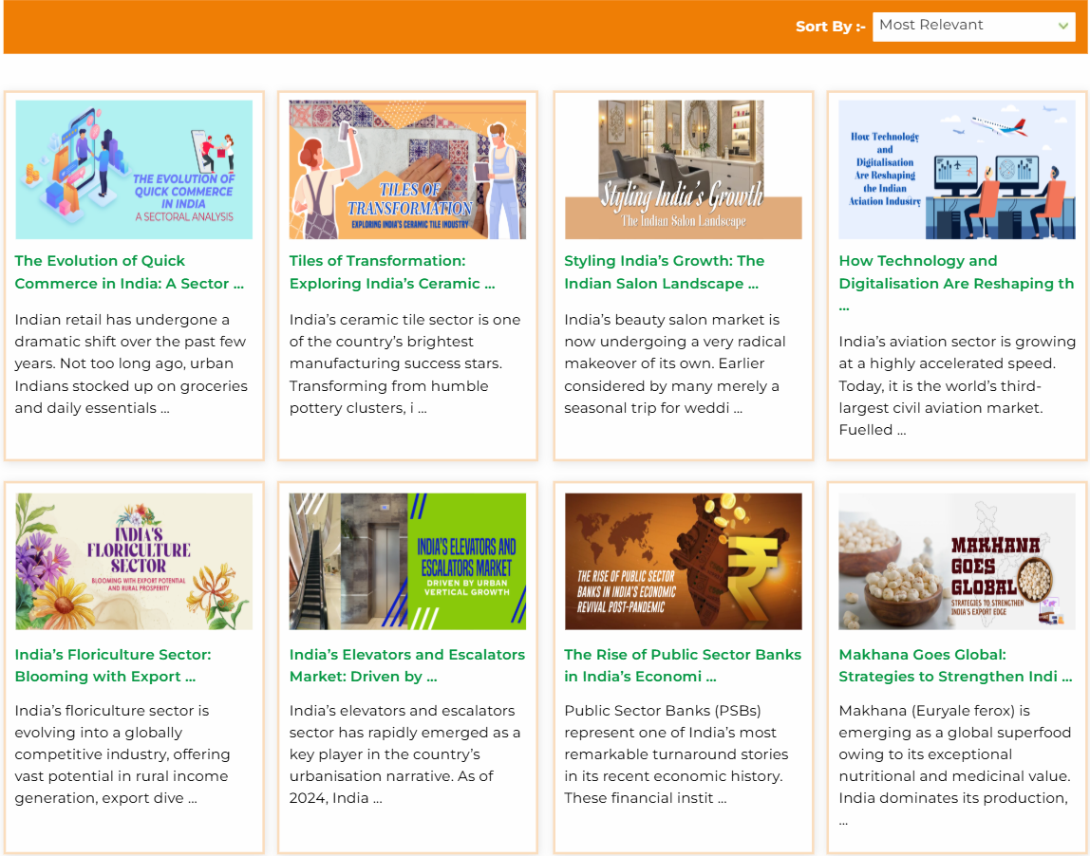Open the Public Sector Banks article
Screen dimensions: 1090x856
tap(682, 665)
